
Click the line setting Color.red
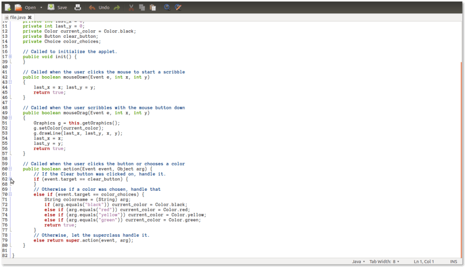pyautogui.click(x=117, y=210)
